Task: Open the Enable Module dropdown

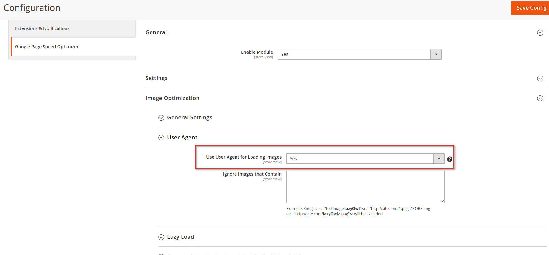Action: (x=360, y=54)
